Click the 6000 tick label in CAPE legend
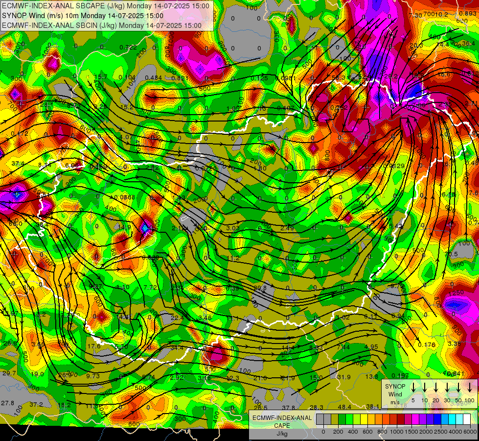The height and width of the screenshot is (441, 479). (x=471, y=432)
